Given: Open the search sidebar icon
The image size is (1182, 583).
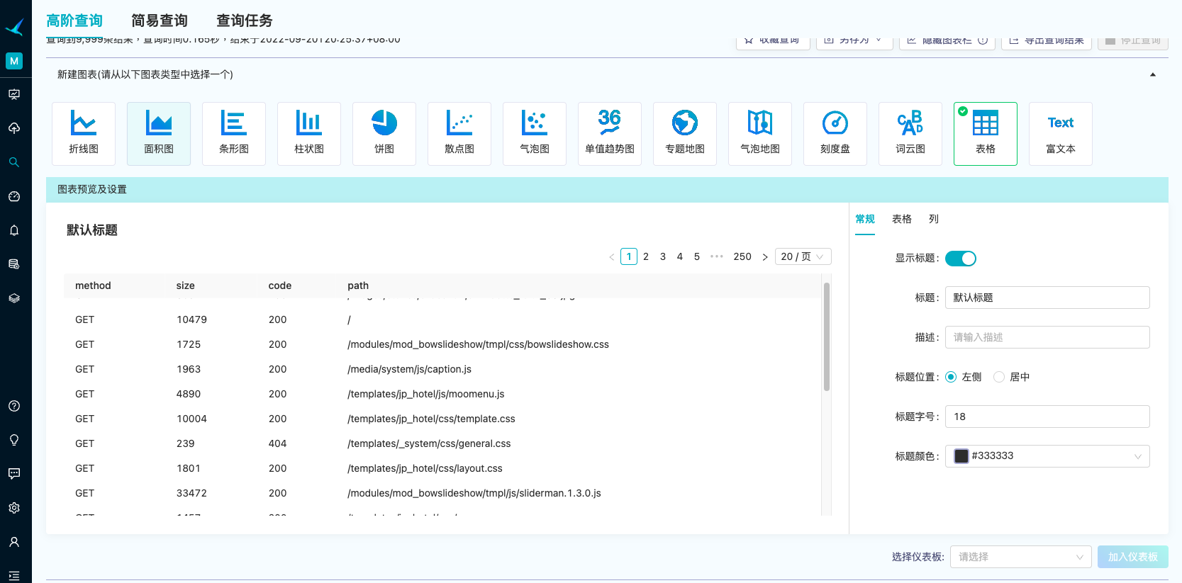Looking at the screenshot, I should (14, 162).
